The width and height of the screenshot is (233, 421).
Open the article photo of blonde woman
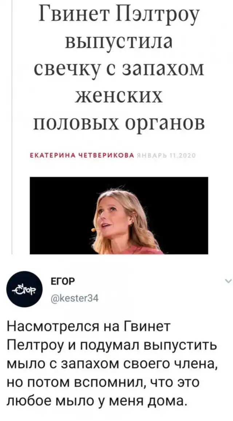119,215
